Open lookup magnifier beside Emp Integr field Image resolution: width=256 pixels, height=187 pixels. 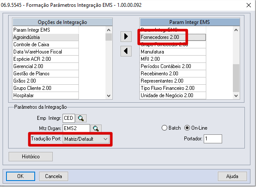click(81, 118)
